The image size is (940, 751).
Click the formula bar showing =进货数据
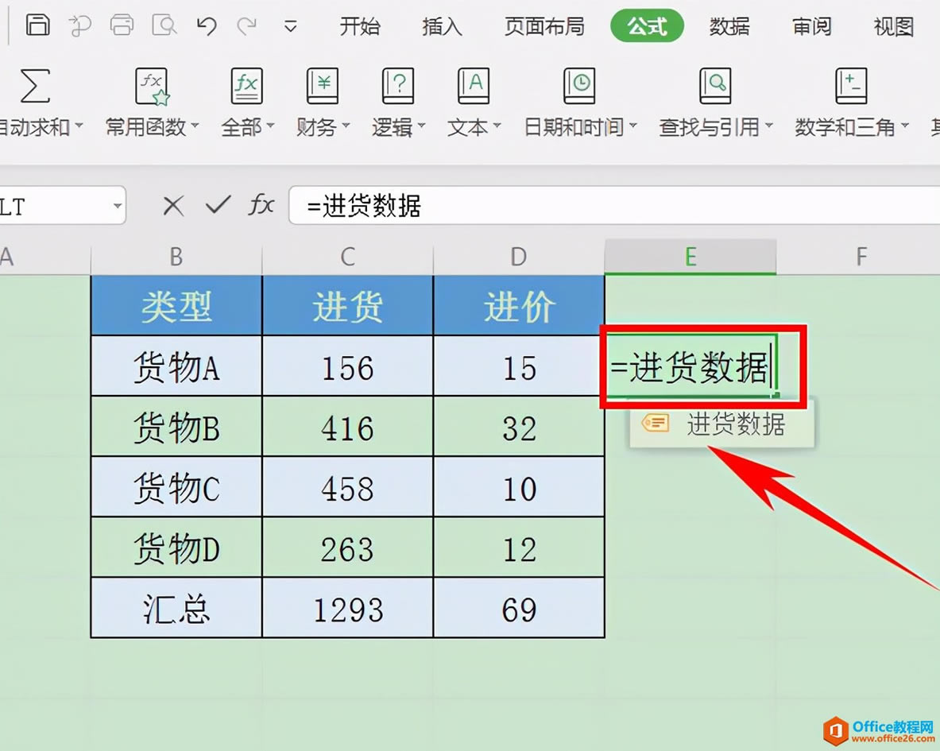614,206
